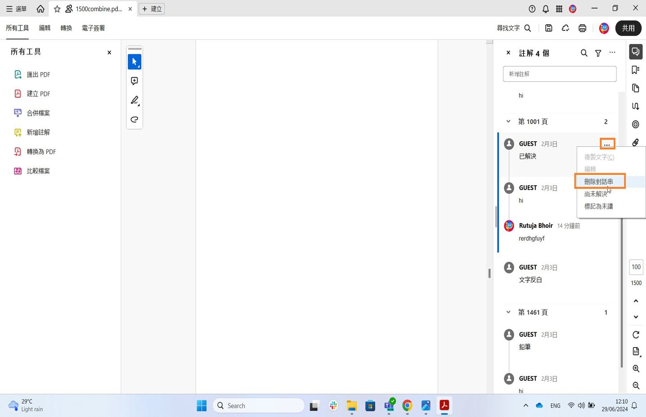Click the 共用 share button
Screen dimensions: 646x417
[628, 28]
